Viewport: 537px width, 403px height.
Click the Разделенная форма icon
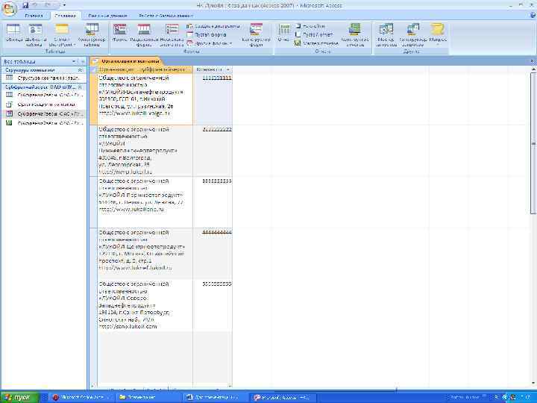(x=144, y=34)
